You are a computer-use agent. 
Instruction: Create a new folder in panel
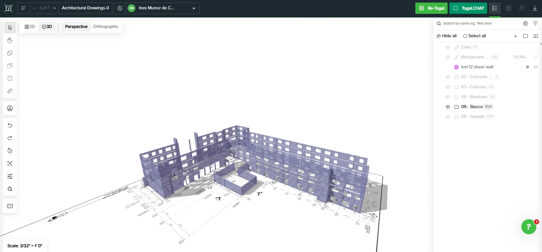click(x=526, y=36)
